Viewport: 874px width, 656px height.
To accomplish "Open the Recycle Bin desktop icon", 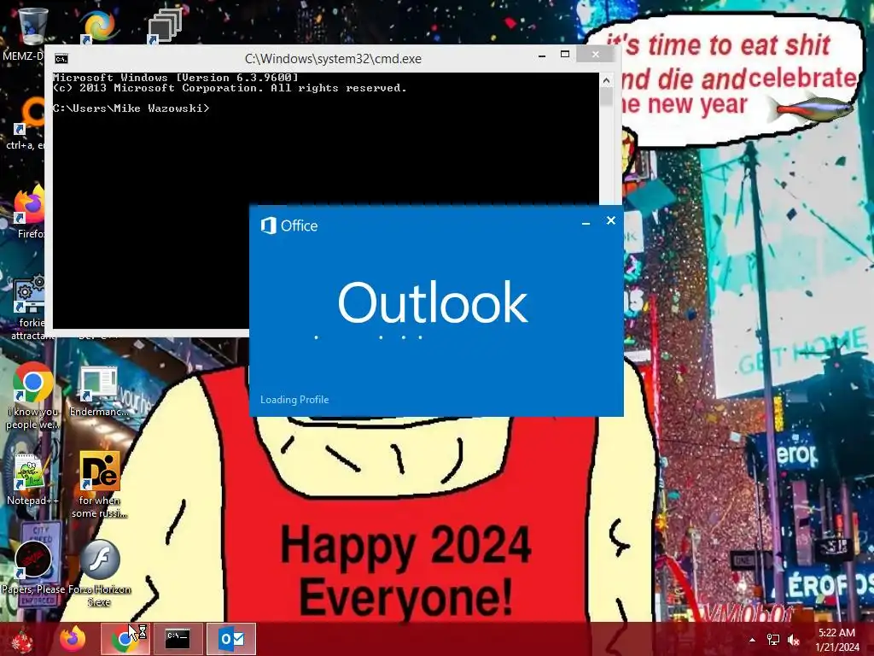I will [x=32, y=28].
